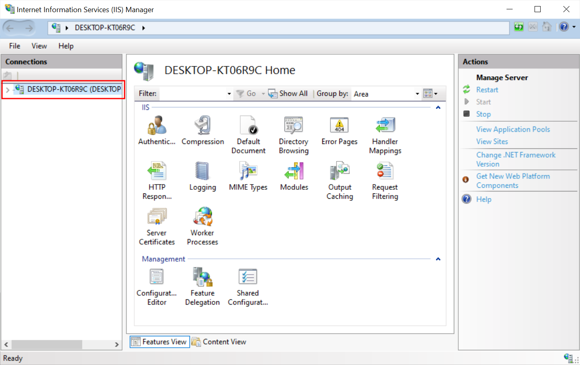Open Shared Configuration
Screen dimensions: 580x365
pos(248,287)
